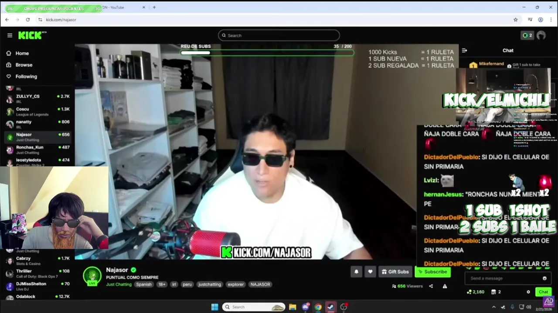Screen dimensions: 558x313
Task: Click the Kick search field
Action: (279, 35)
